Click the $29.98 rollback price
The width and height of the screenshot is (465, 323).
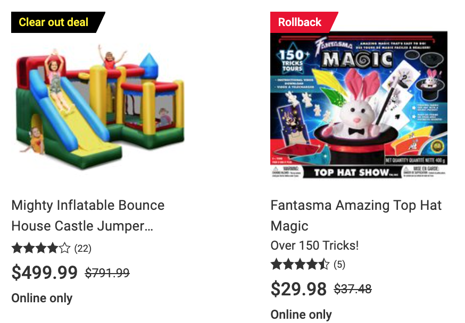click(x=298, y=289)
